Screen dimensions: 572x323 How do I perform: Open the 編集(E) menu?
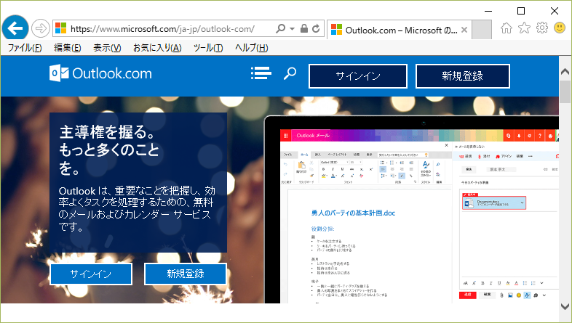[x=68, y=48]
